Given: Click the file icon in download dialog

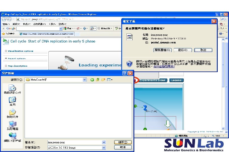Looking at the screenshot, I should 129,37.
